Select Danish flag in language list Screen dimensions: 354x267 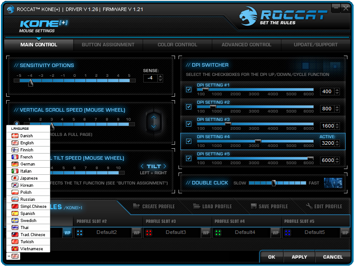(x=15, y=136)
